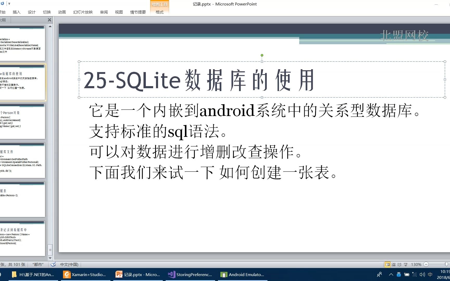Click inside the 25-SQLite数据库的使用 title text
Viewport: 450px width, 281px height.
(199, 80)
